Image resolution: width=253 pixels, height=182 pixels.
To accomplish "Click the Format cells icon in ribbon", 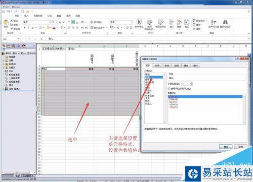I will [x=187, y=22].
